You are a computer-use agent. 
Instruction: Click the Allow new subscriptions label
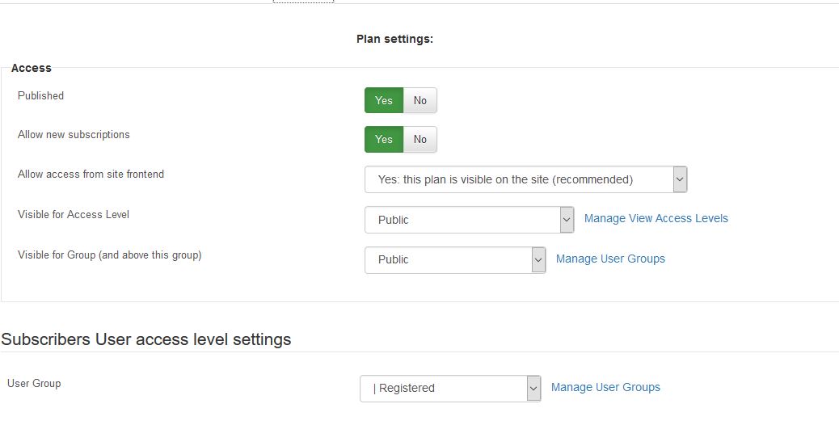click(x=74, y=135)
